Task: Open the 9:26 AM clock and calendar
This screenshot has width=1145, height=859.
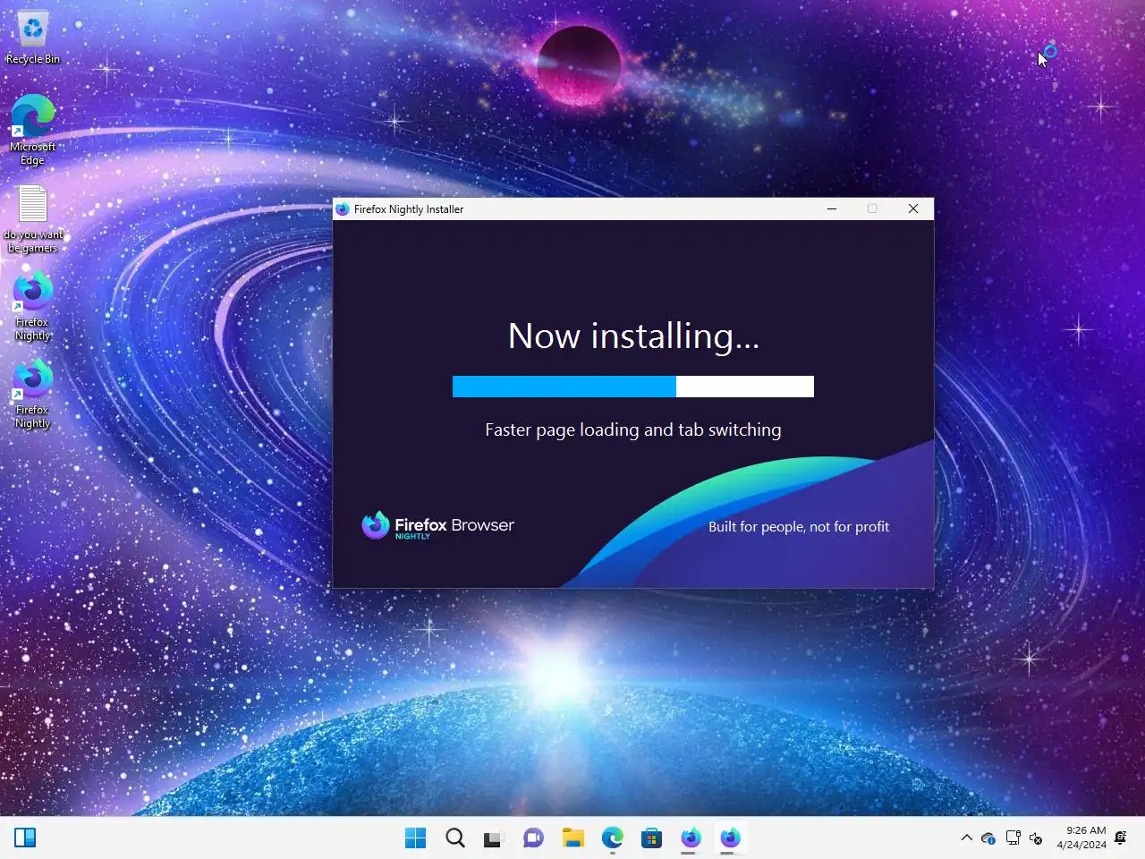Action: [1081, 838]
